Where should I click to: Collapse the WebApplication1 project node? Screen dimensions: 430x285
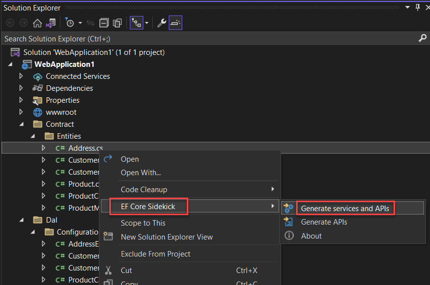(x=10, y=64)
